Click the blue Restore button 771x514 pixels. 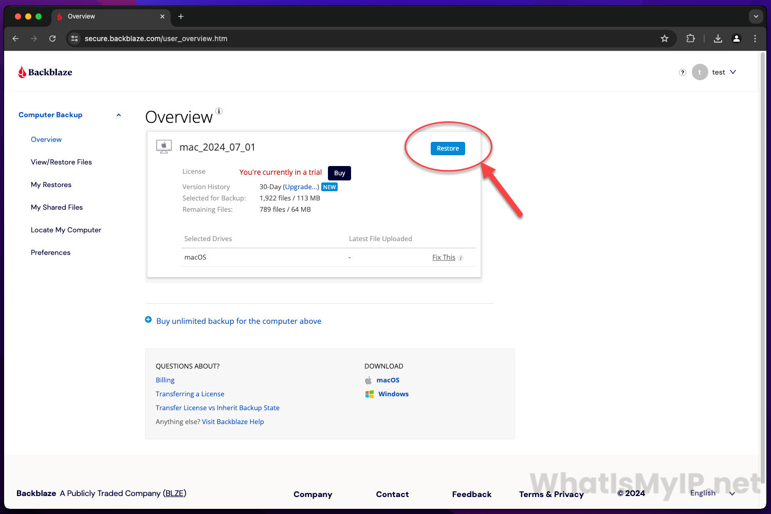448,149
